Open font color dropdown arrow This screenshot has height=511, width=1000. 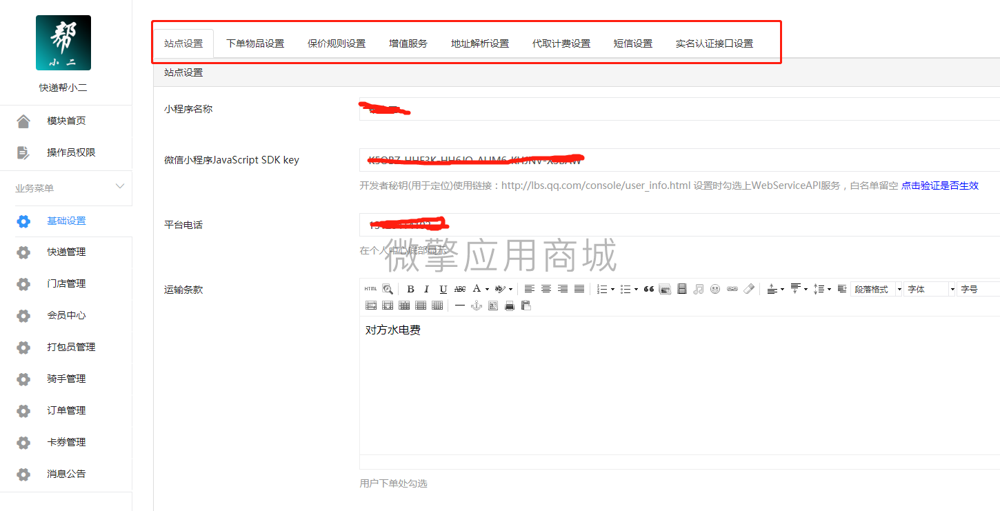tap(487, 289)
